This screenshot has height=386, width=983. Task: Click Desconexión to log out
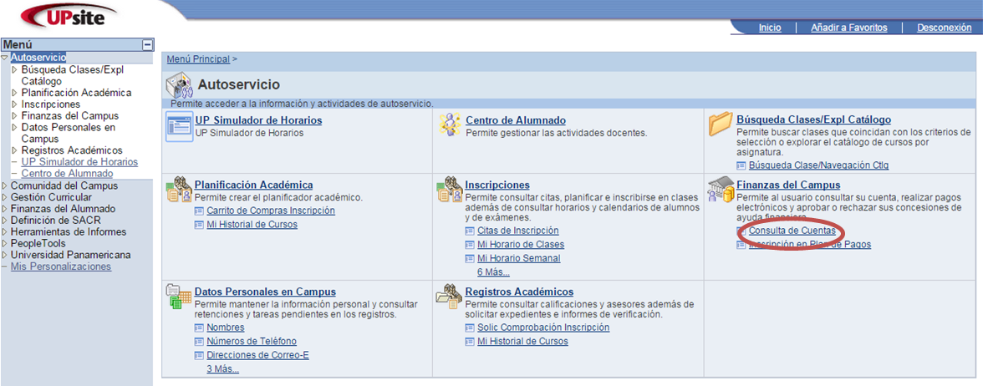coord(945,28)
